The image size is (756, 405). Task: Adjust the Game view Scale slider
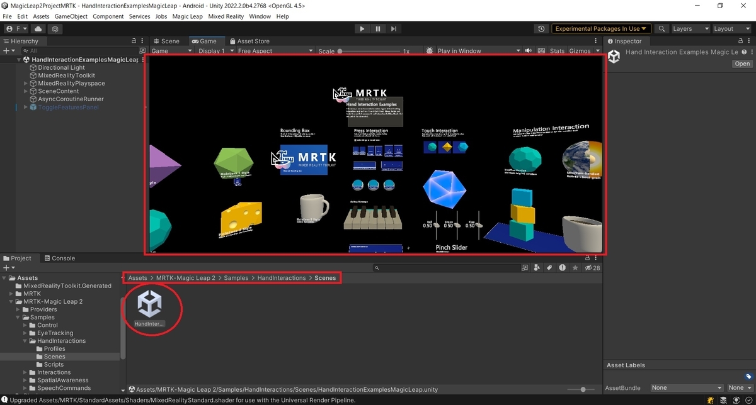pos(369,51)
